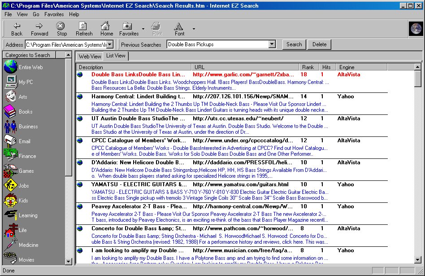Choose the Finance category
The height and width of the screenshot is (276, 425).
[x=20, y=156]
